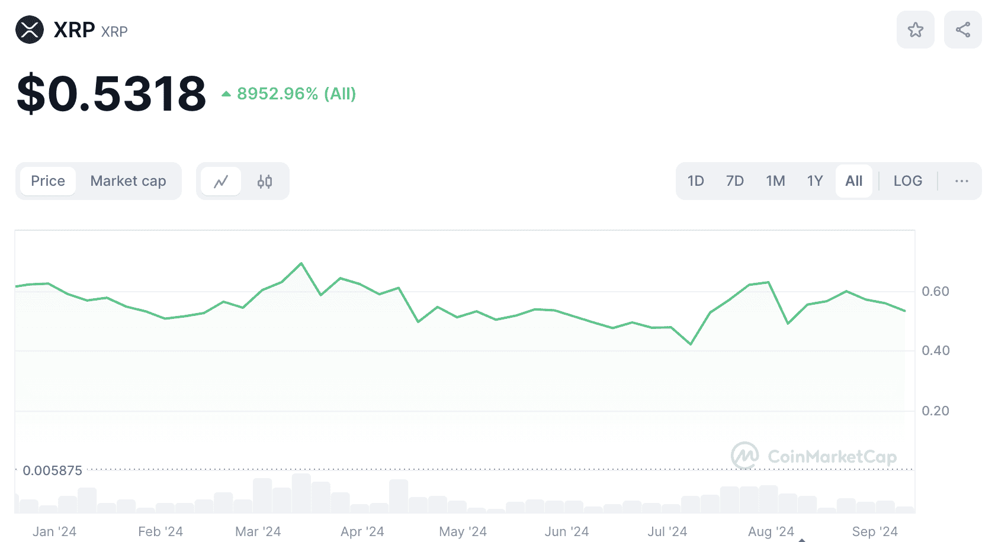
Task: Set chart range to All
Action: tap(853, 181)
